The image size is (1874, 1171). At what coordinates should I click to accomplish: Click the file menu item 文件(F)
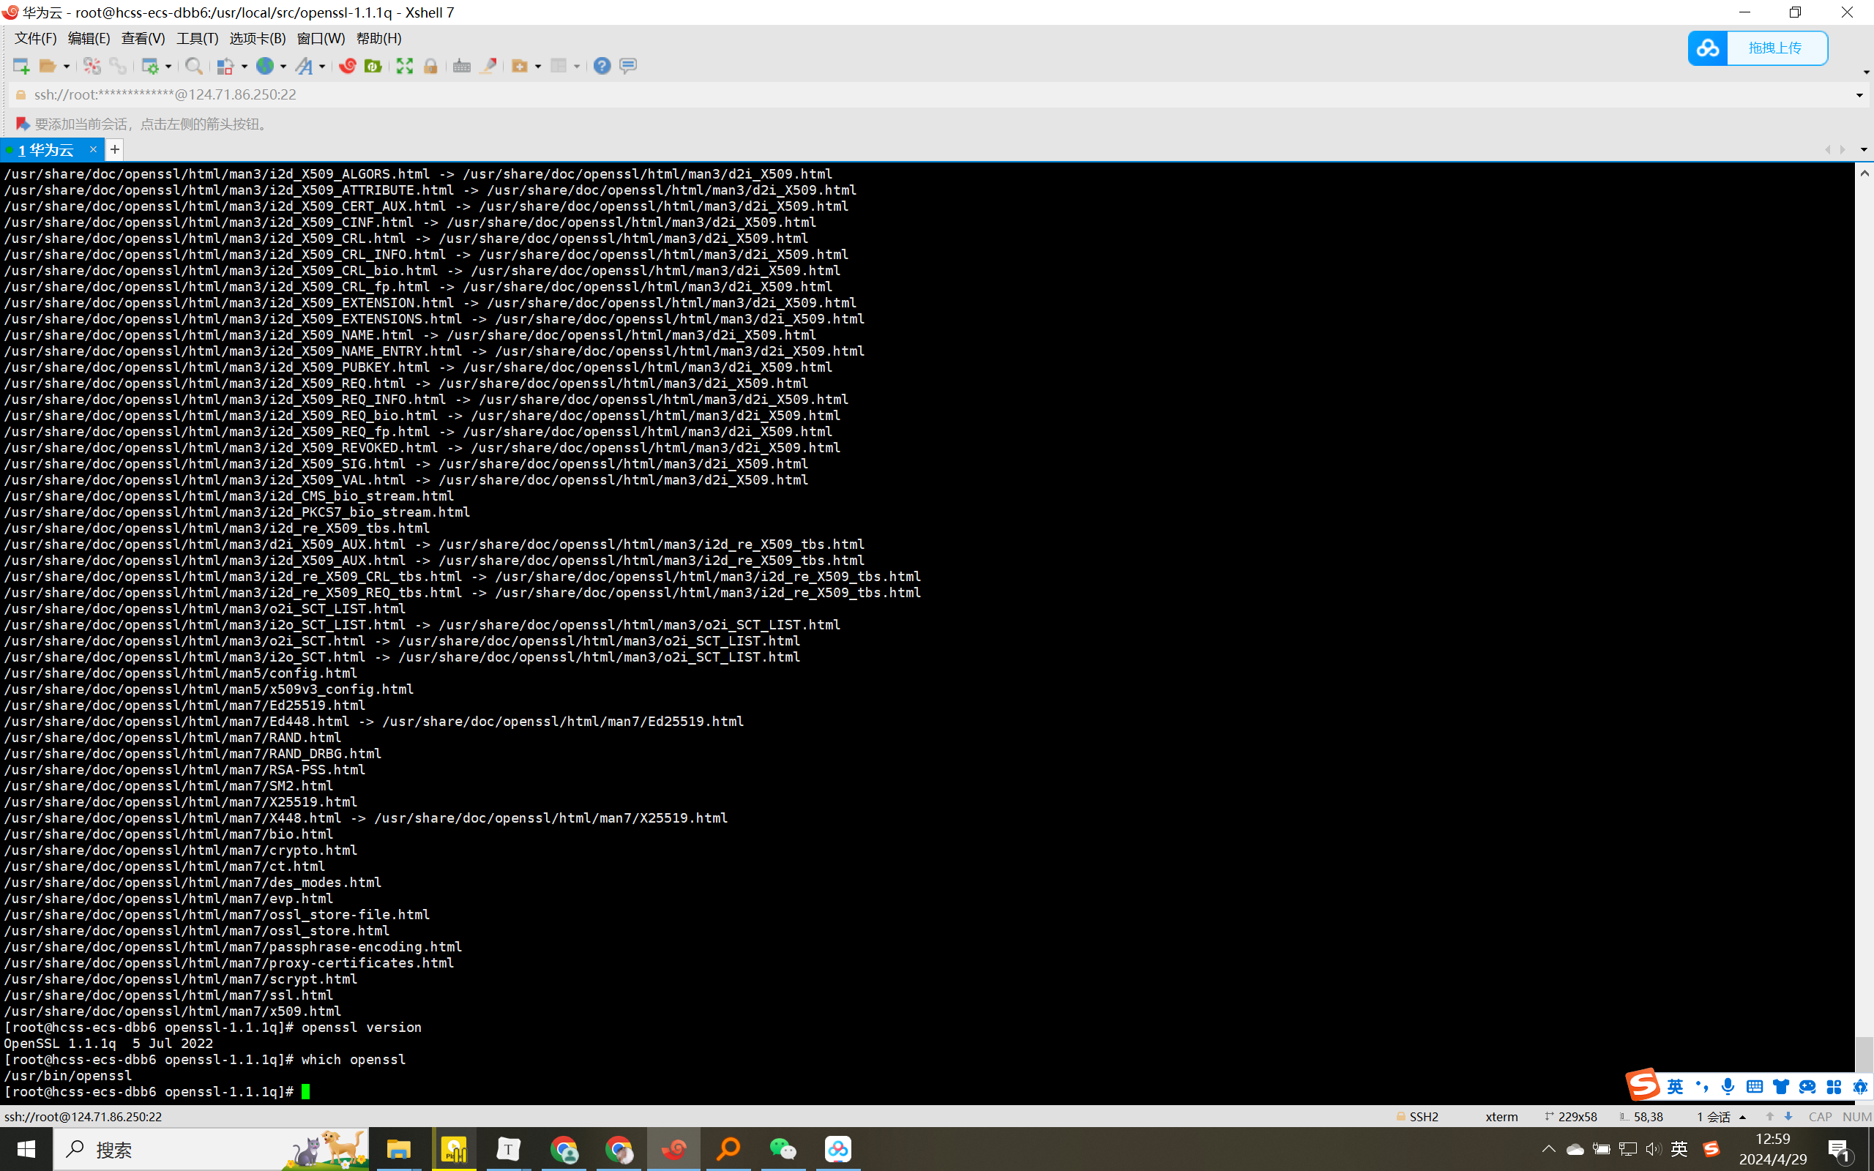[x=38, y=38]
